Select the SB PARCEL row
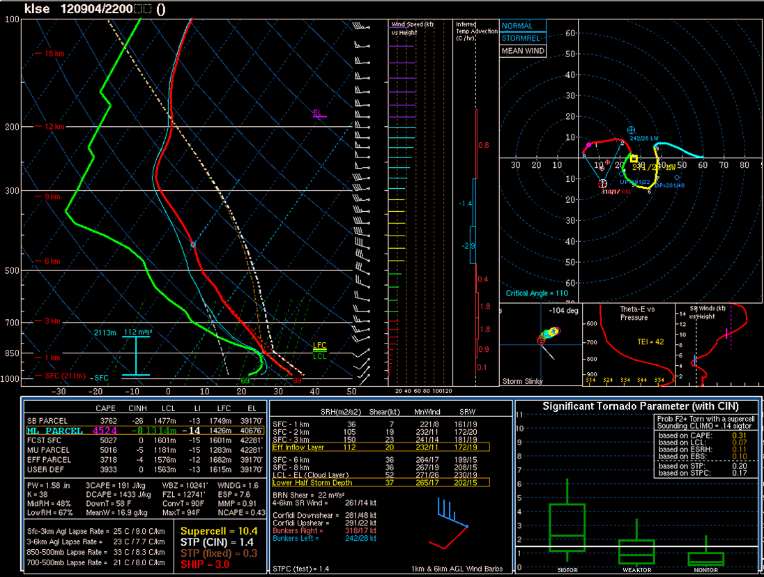The width and height of the screenshot is (764, 577). coord(145,421)
